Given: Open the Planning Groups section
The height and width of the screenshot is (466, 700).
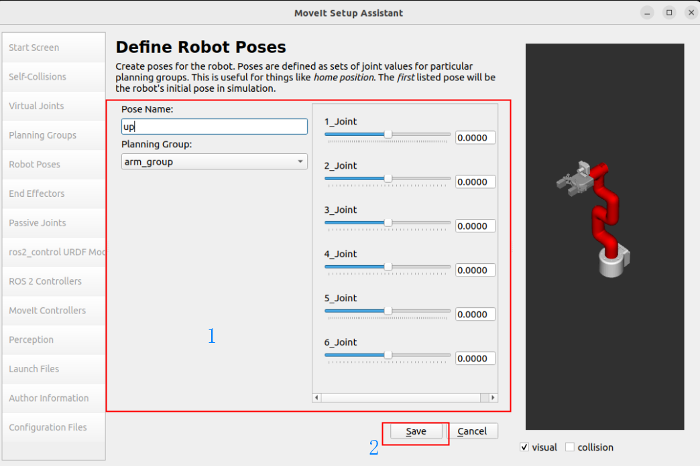Looking at the screenshot, I should 54,135.
